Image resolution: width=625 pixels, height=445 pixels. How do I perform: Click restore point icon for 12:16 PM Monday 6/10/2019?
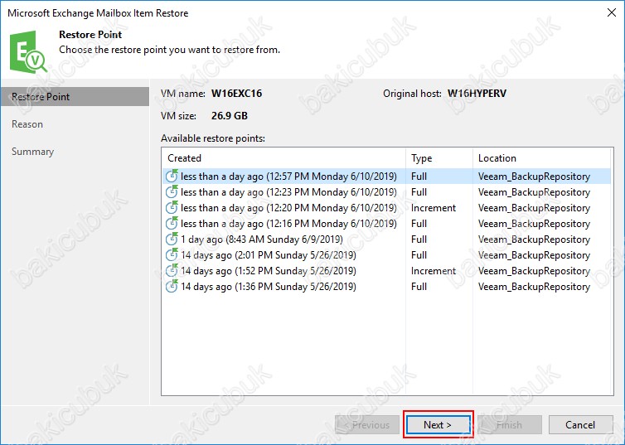point(172,223)
